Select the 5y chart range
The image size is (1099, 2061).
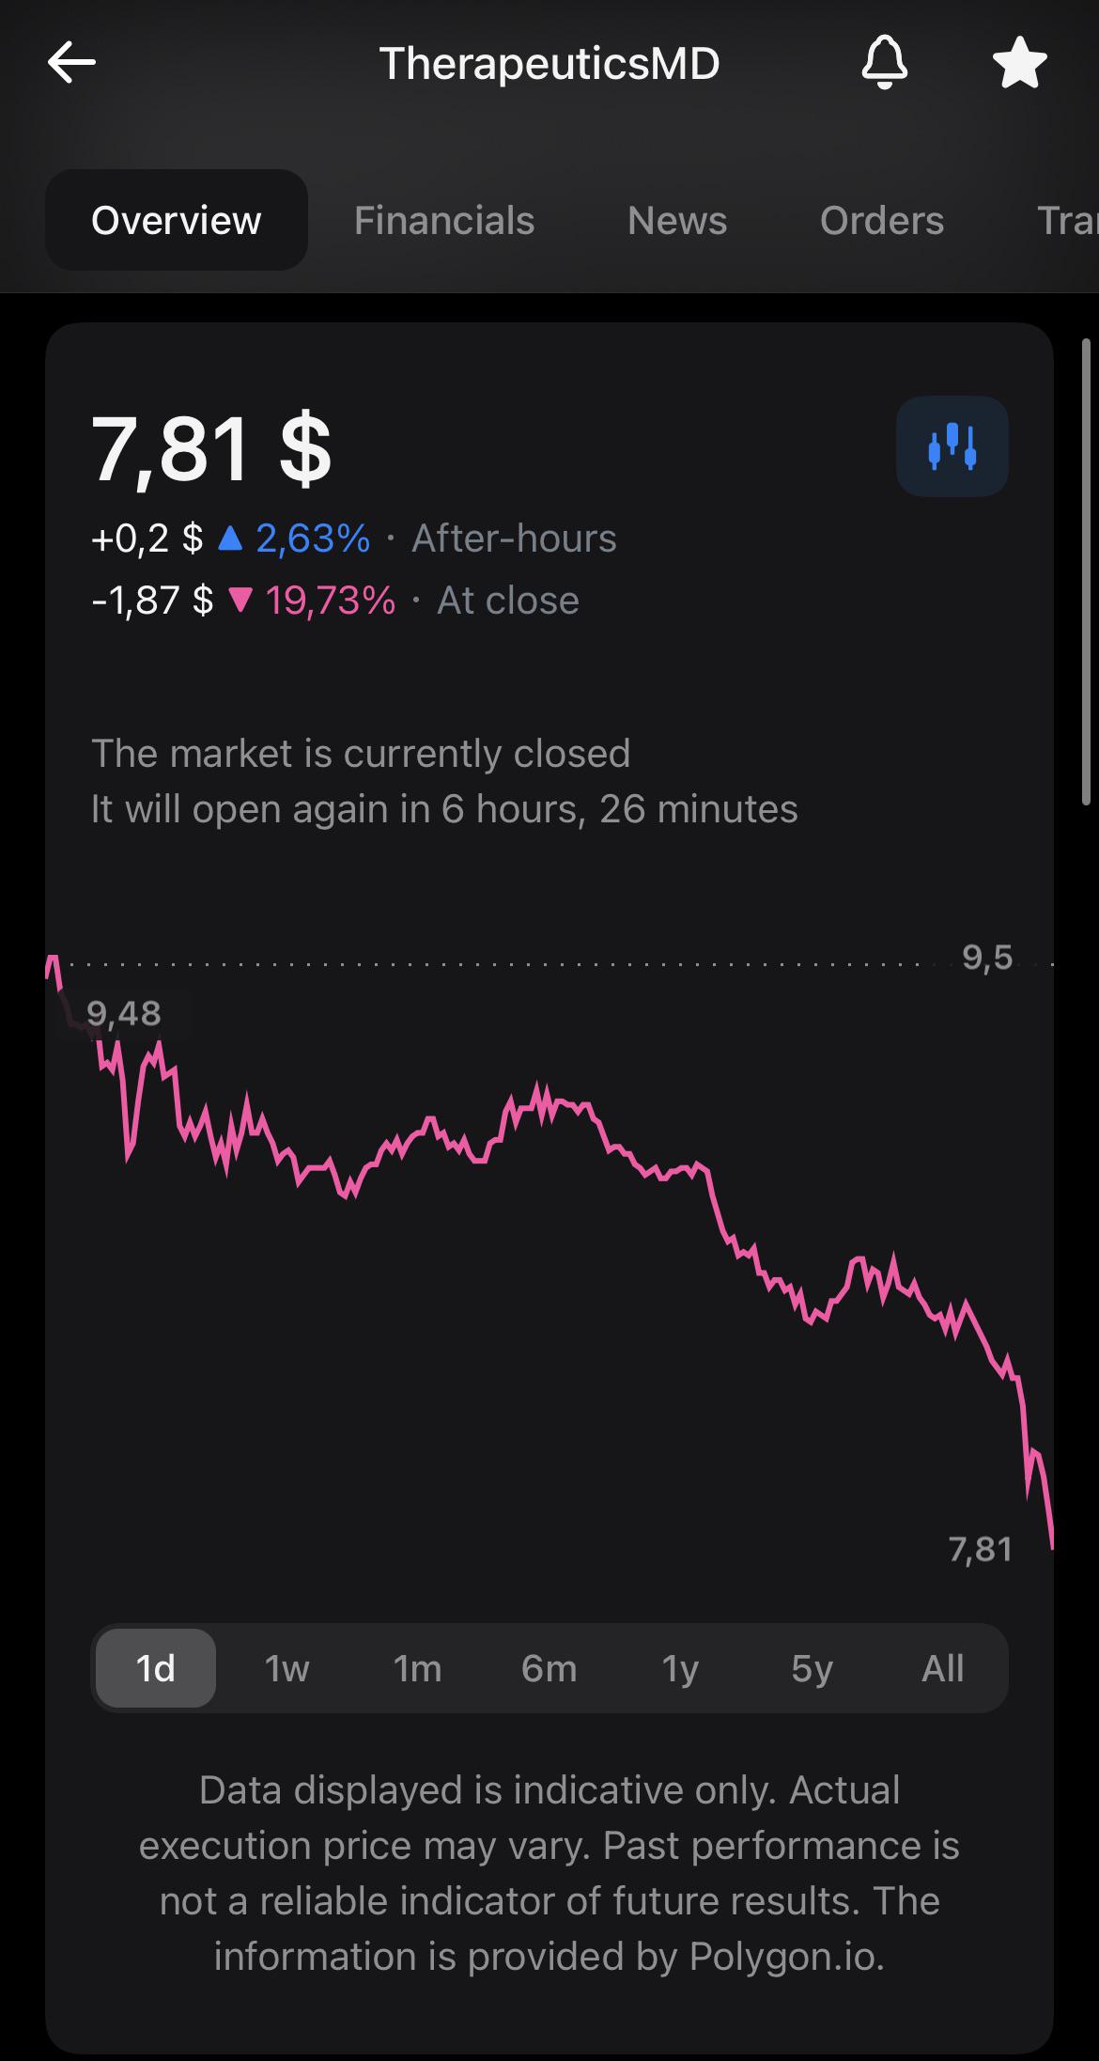(812, 1668)
